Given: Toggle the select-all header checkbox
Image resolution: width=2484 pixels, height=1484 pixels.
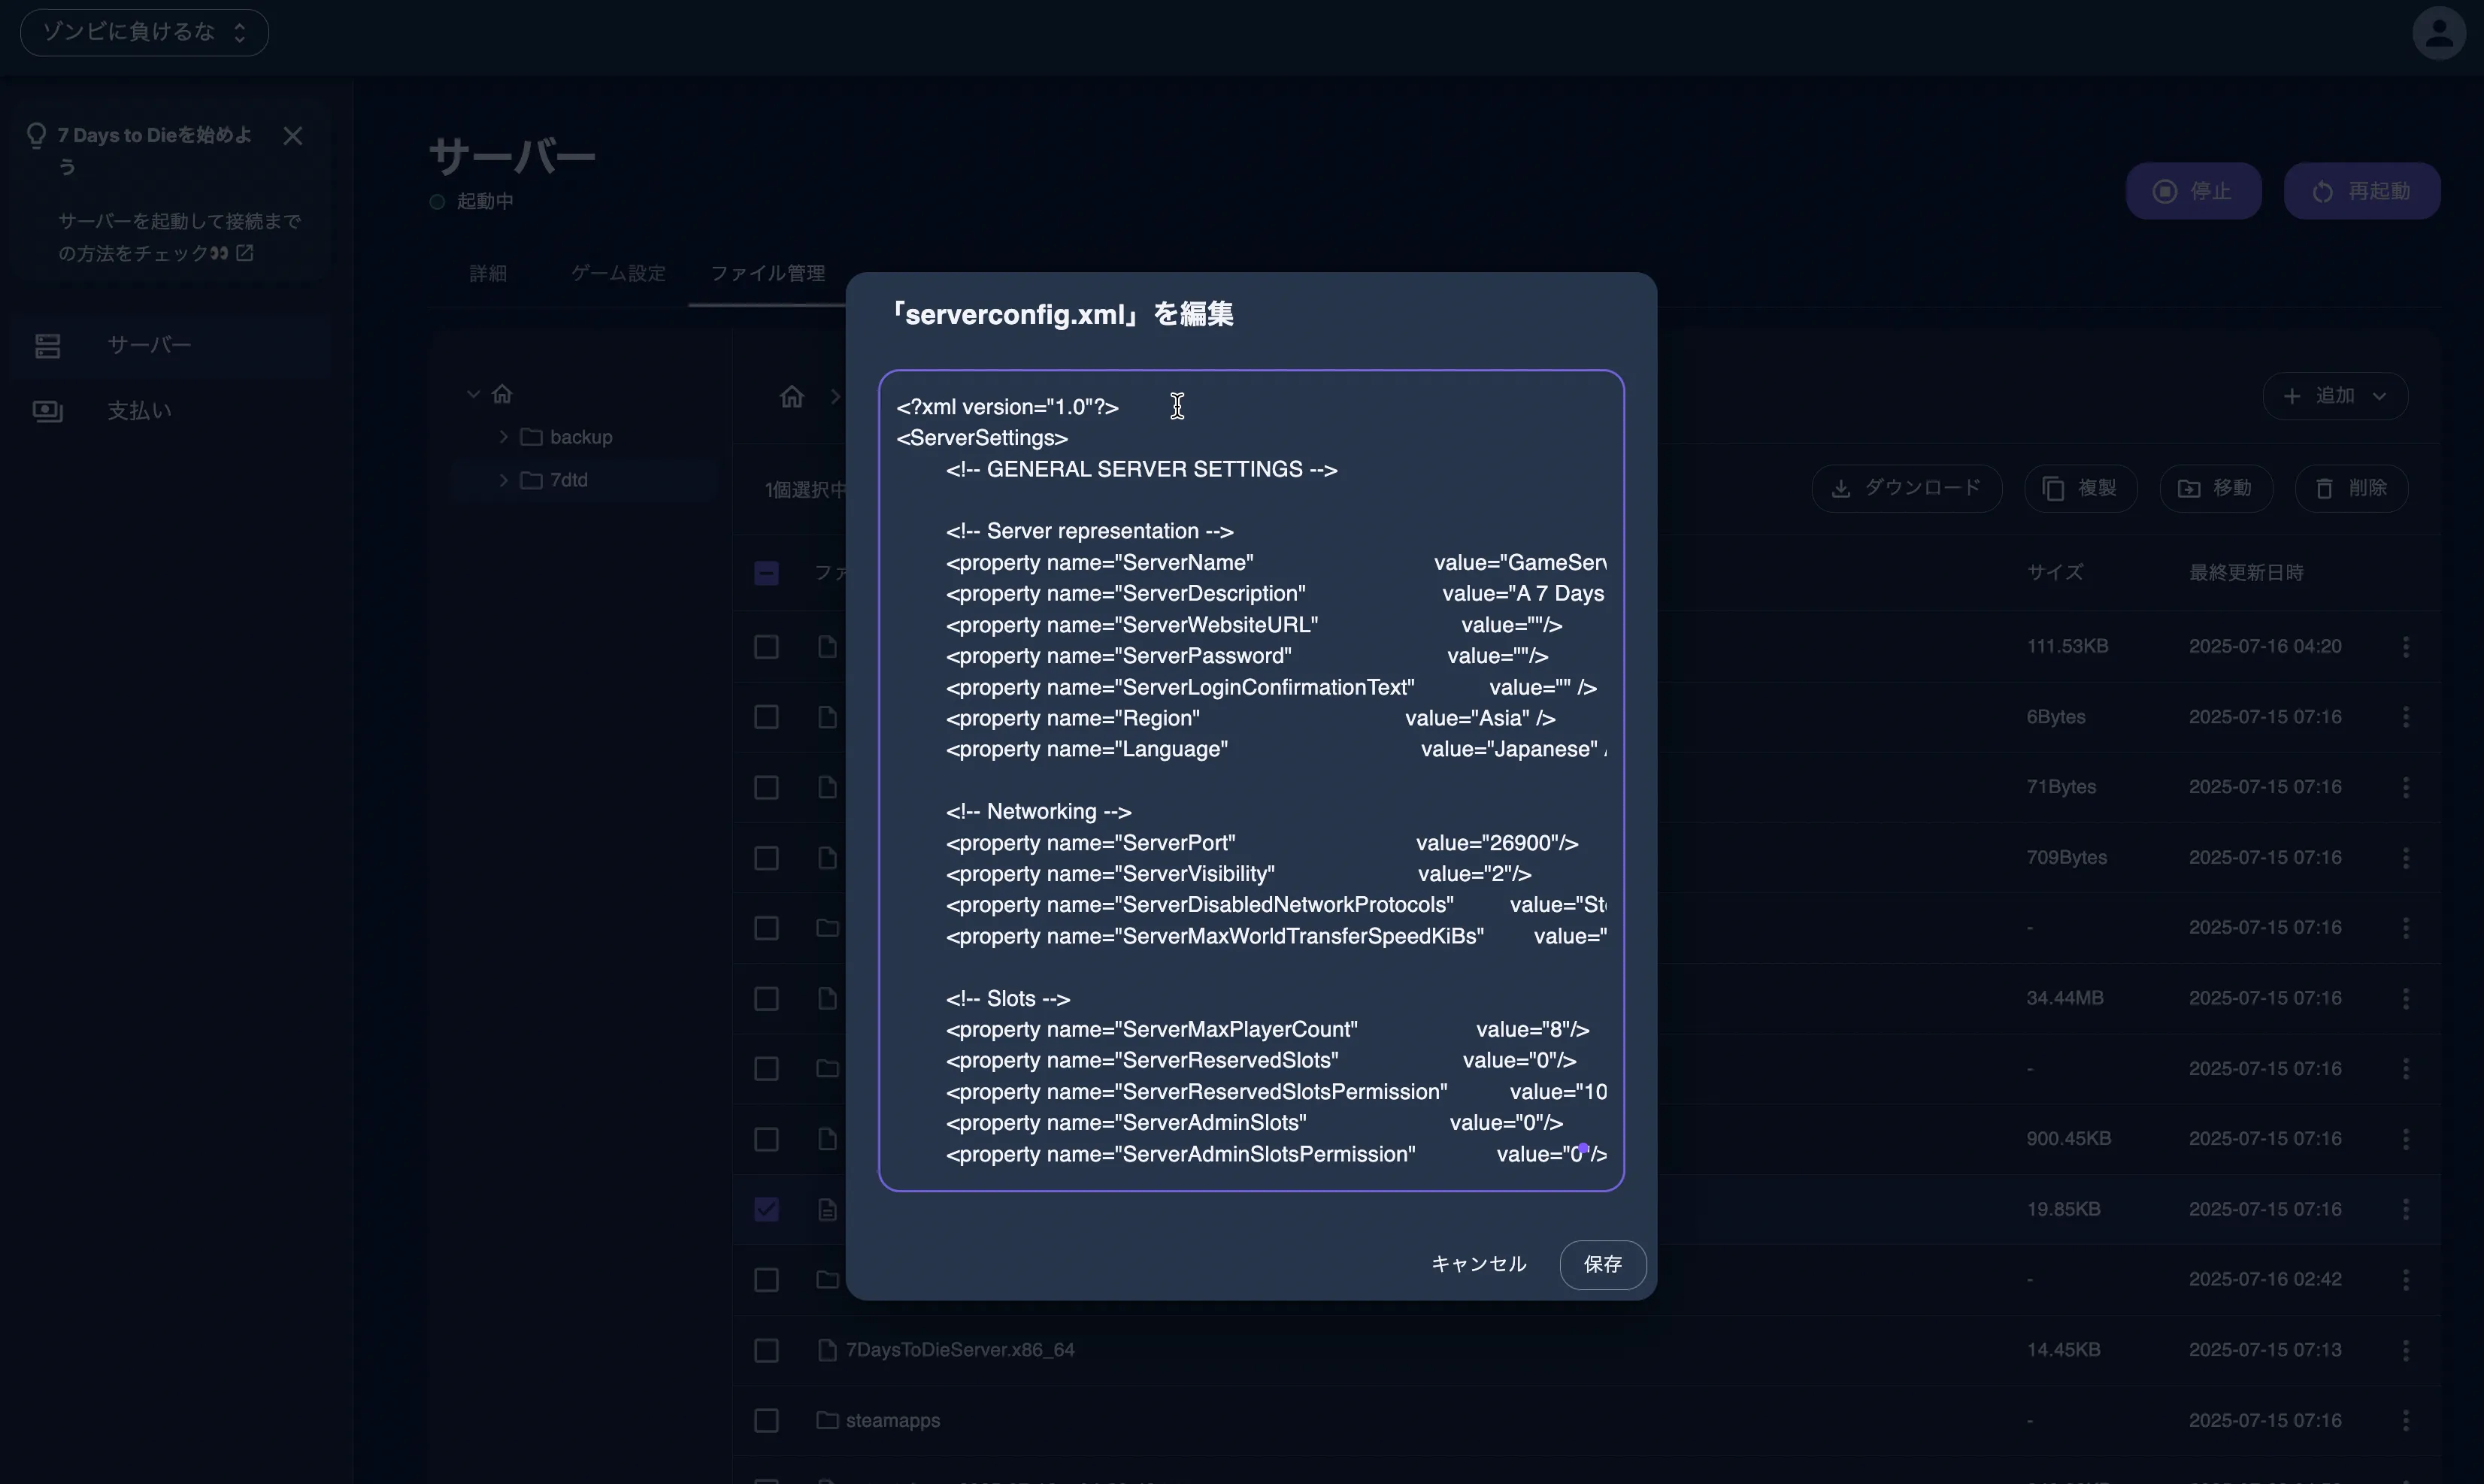Looking at the screenshot, I should pos(766,573).
